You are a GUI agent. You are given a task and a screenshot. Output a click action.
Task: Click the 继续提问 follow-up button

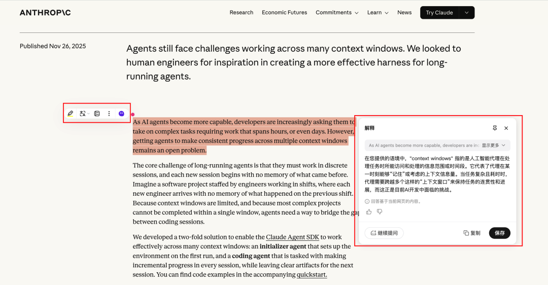click(x=384, y=233)
